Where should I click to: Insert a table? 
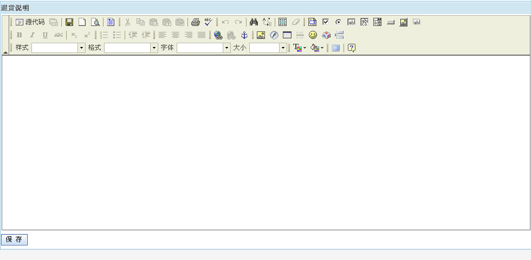tap(287, 35)
